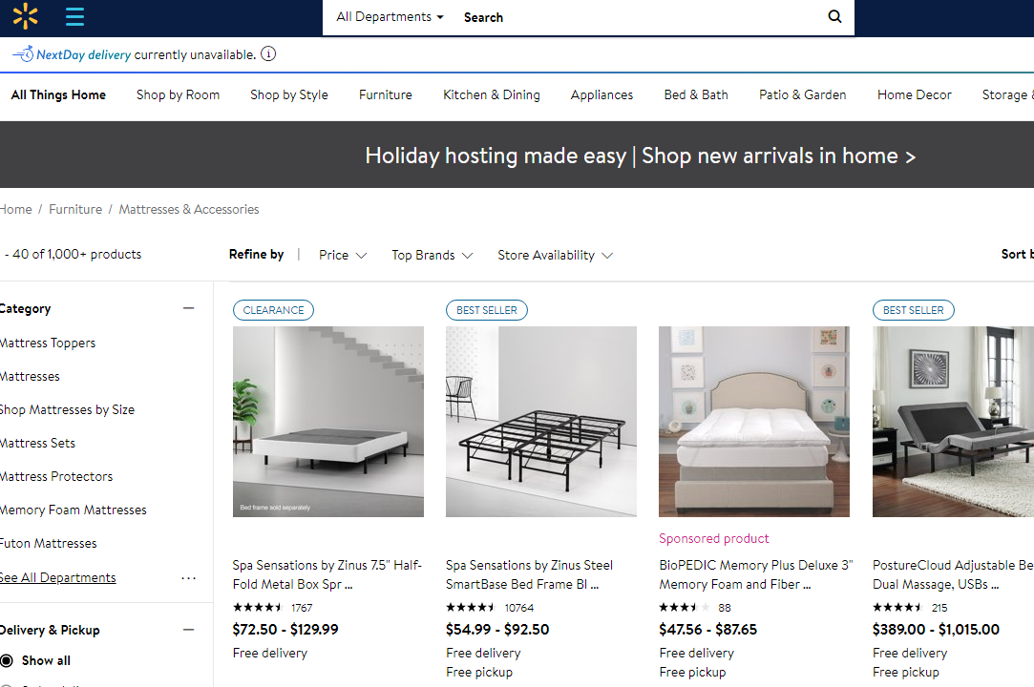1034x687 pixels.
Task: Expand the Top Brands filter dropdown
Action: tap(432, 255)
